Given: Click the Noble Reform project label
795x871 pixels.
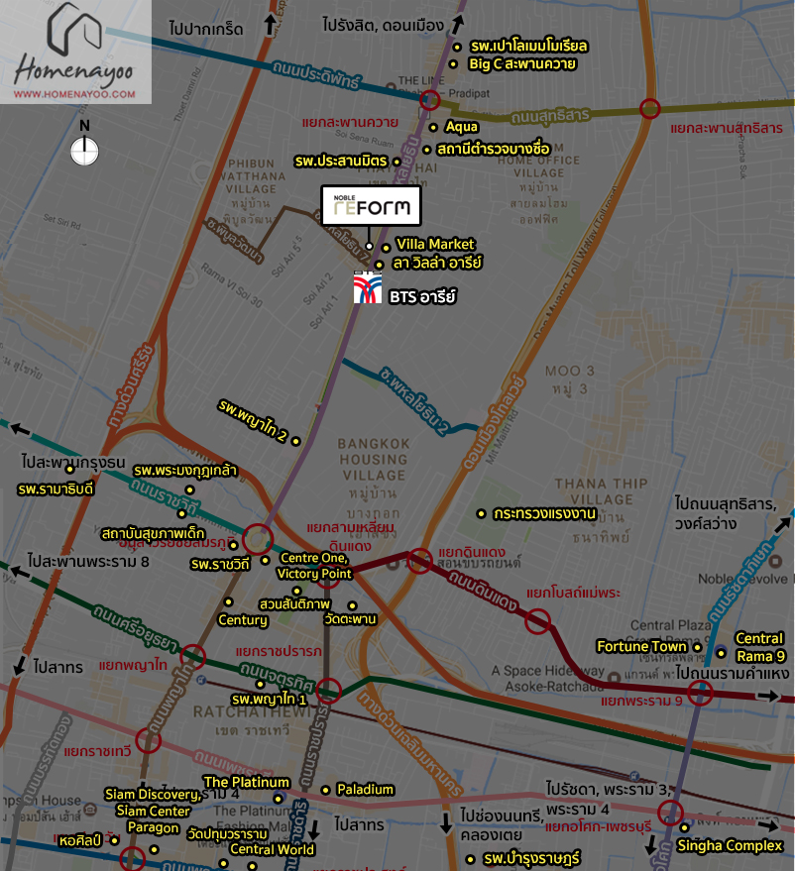Looking at the screenshot, I should tap(371, 206).
